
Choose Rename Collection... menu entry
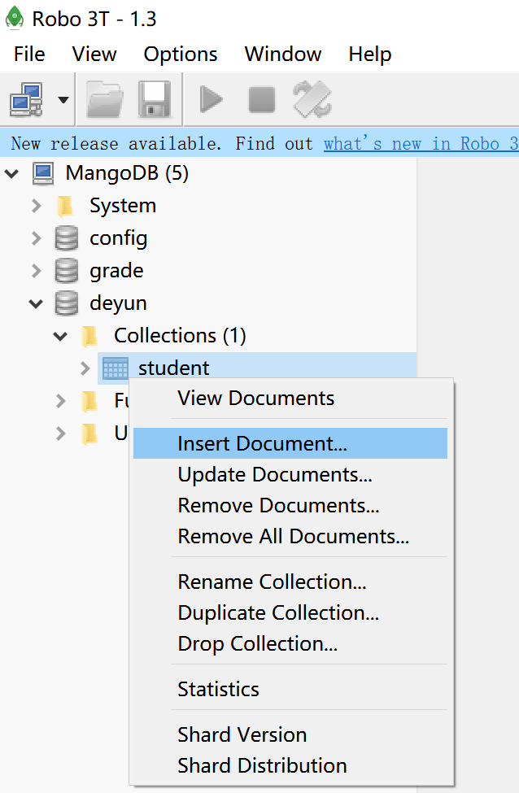click(x=290, y=582)
